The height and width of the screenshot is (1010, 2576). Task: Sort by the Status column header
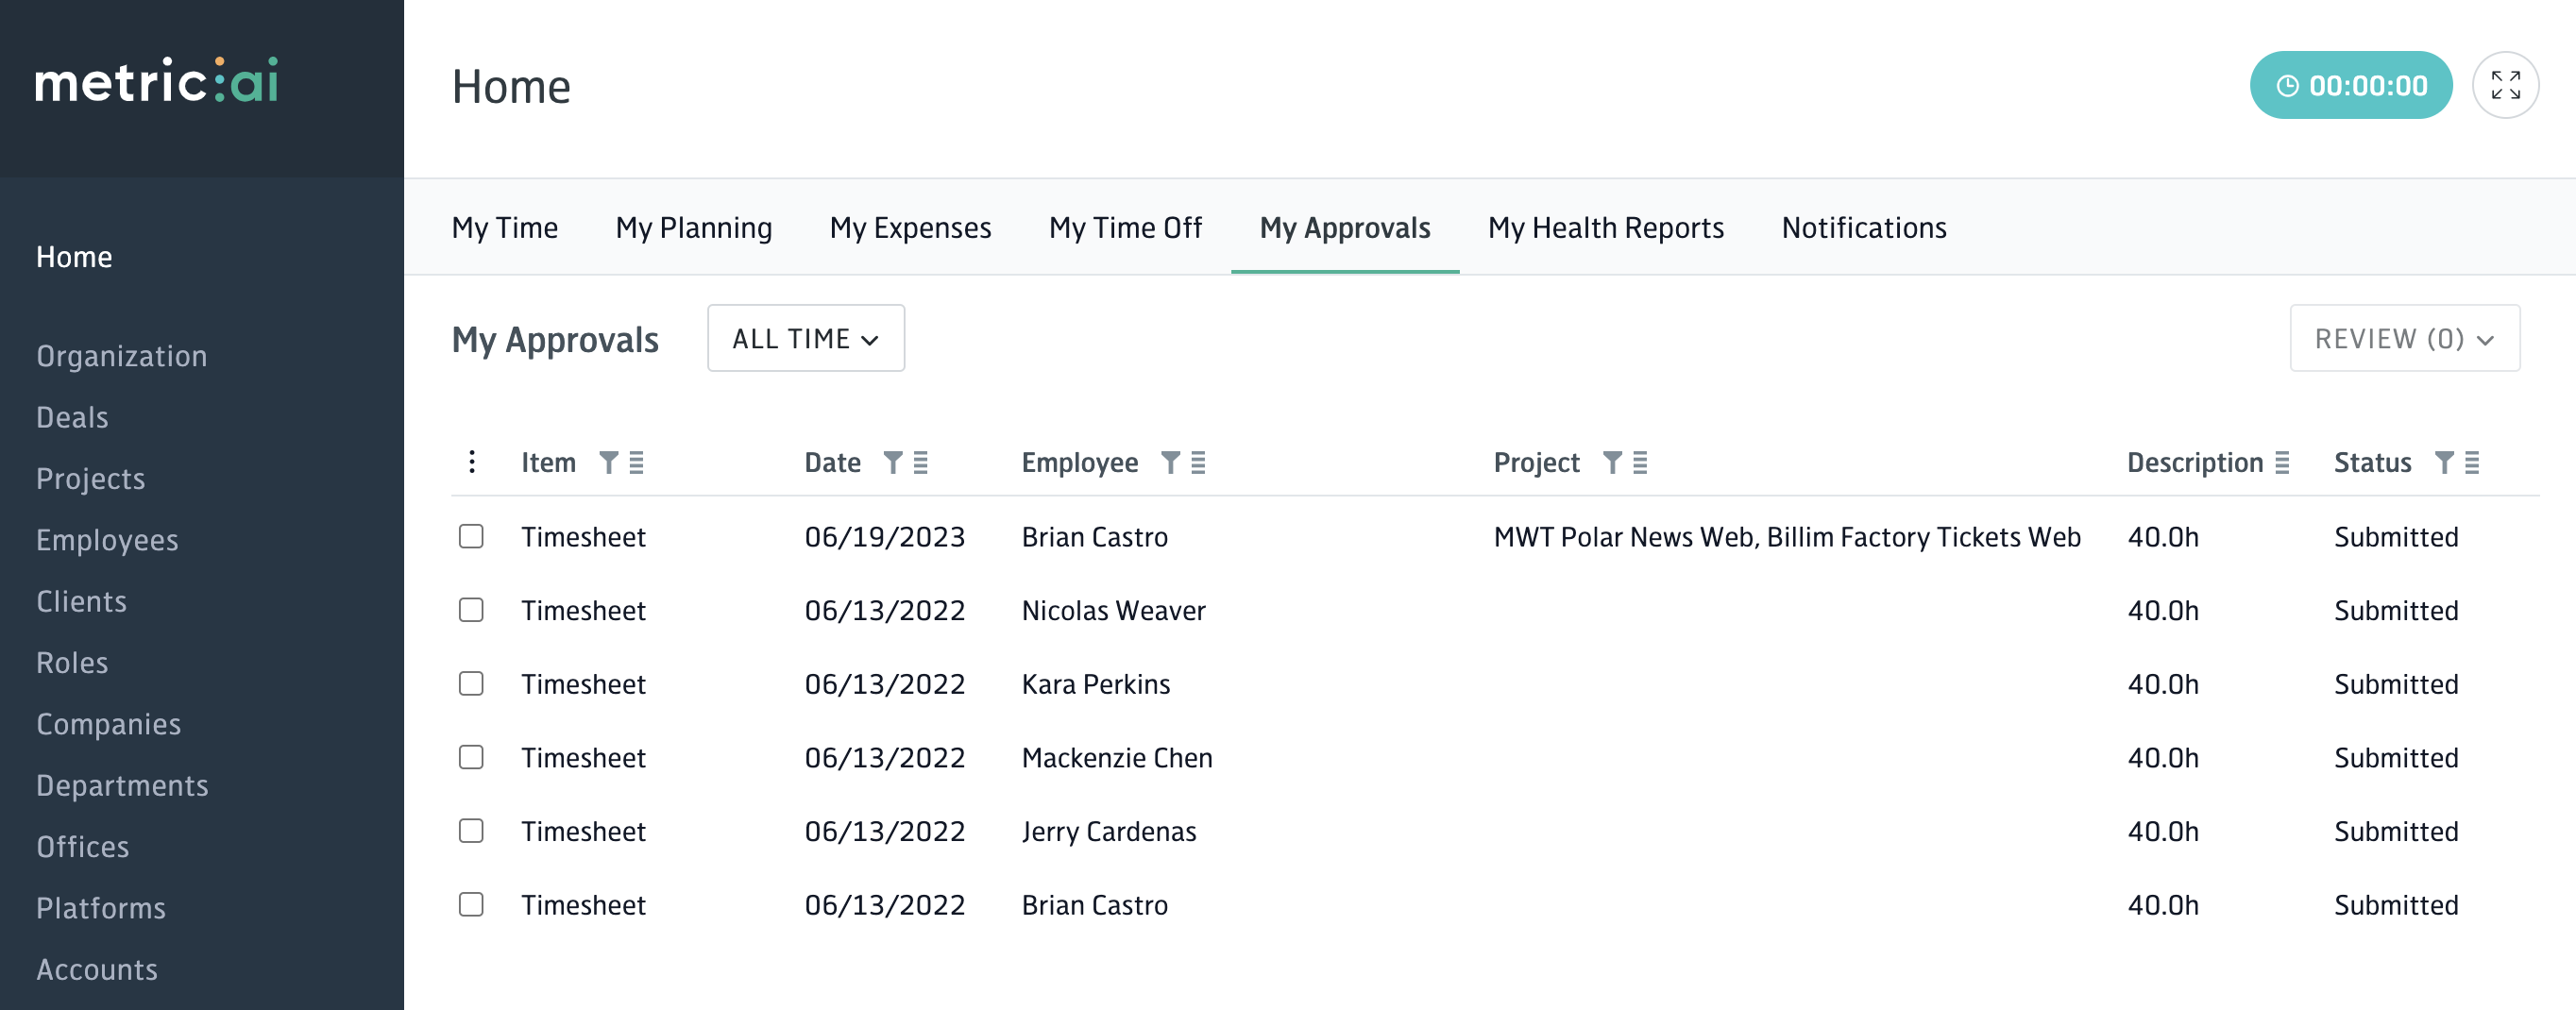tap(2372, 462)
